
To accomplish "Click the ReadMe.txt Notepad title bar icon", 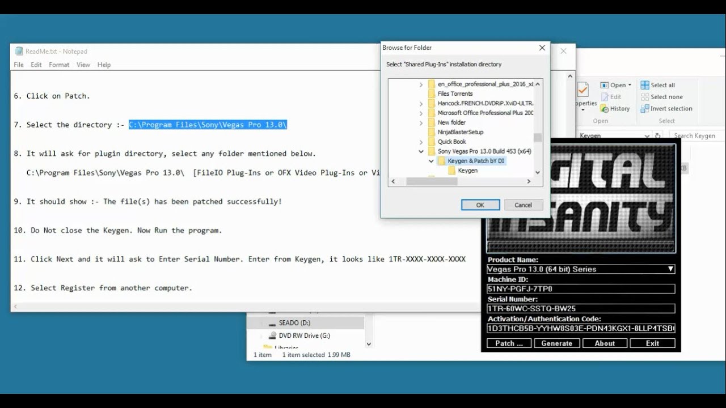I will [x=19, y=51].
